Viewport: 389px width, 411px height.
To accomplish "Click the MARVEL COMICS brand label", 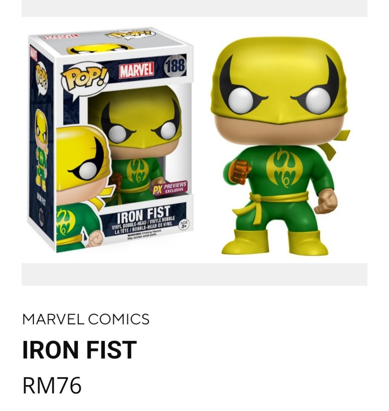I will 86,319.
